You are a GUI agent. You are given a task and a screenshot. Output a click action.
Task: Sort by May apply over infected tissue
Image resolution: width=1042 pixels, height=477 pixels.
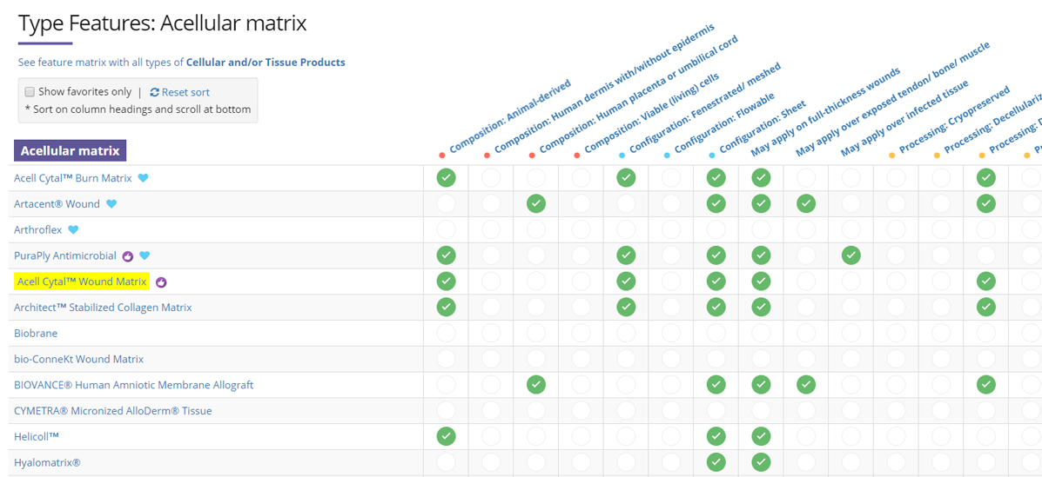pyautogui.click(x=906, y=117)
